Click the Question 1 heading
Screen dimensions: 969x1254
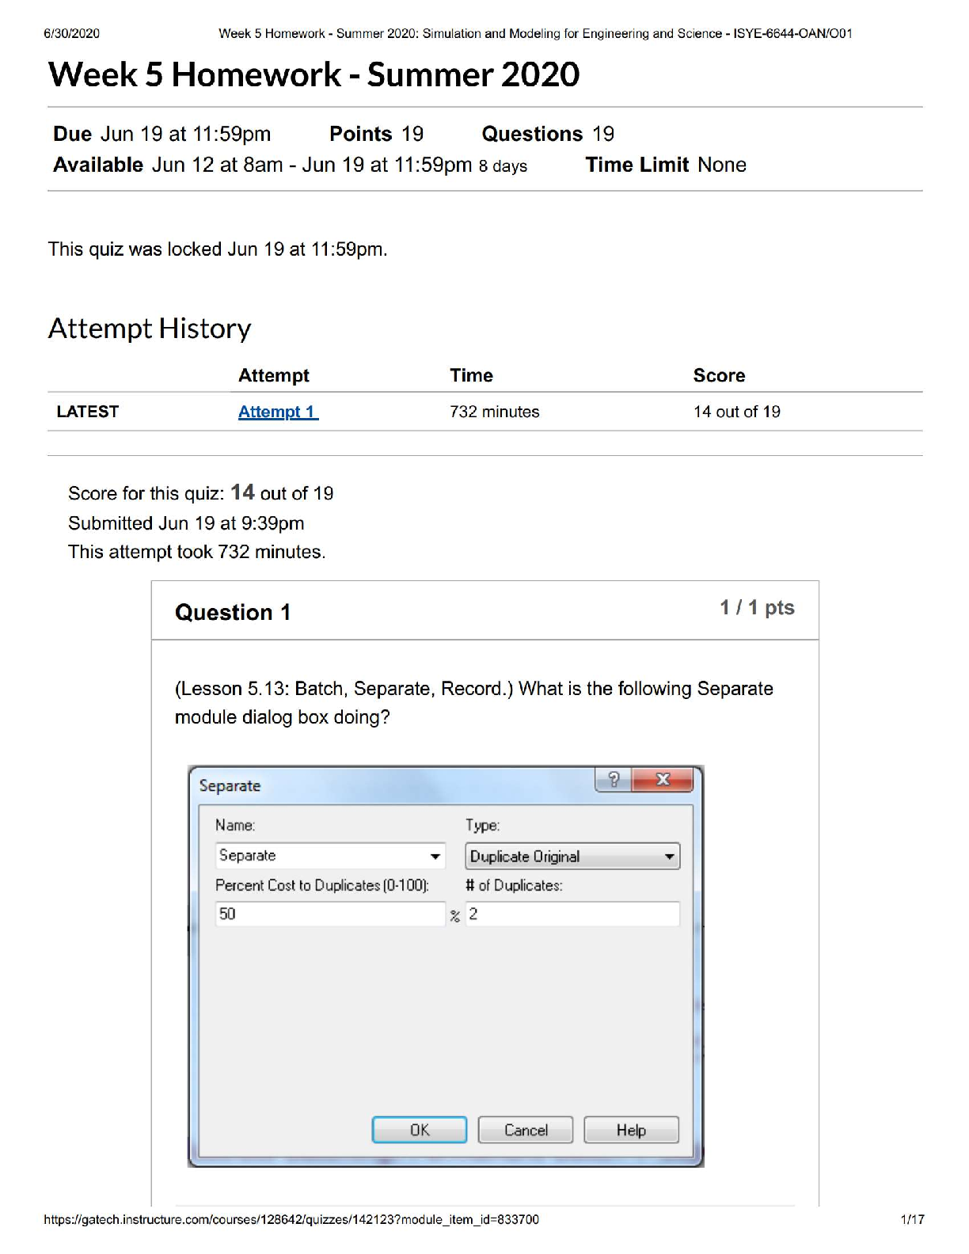click(233, 613)
